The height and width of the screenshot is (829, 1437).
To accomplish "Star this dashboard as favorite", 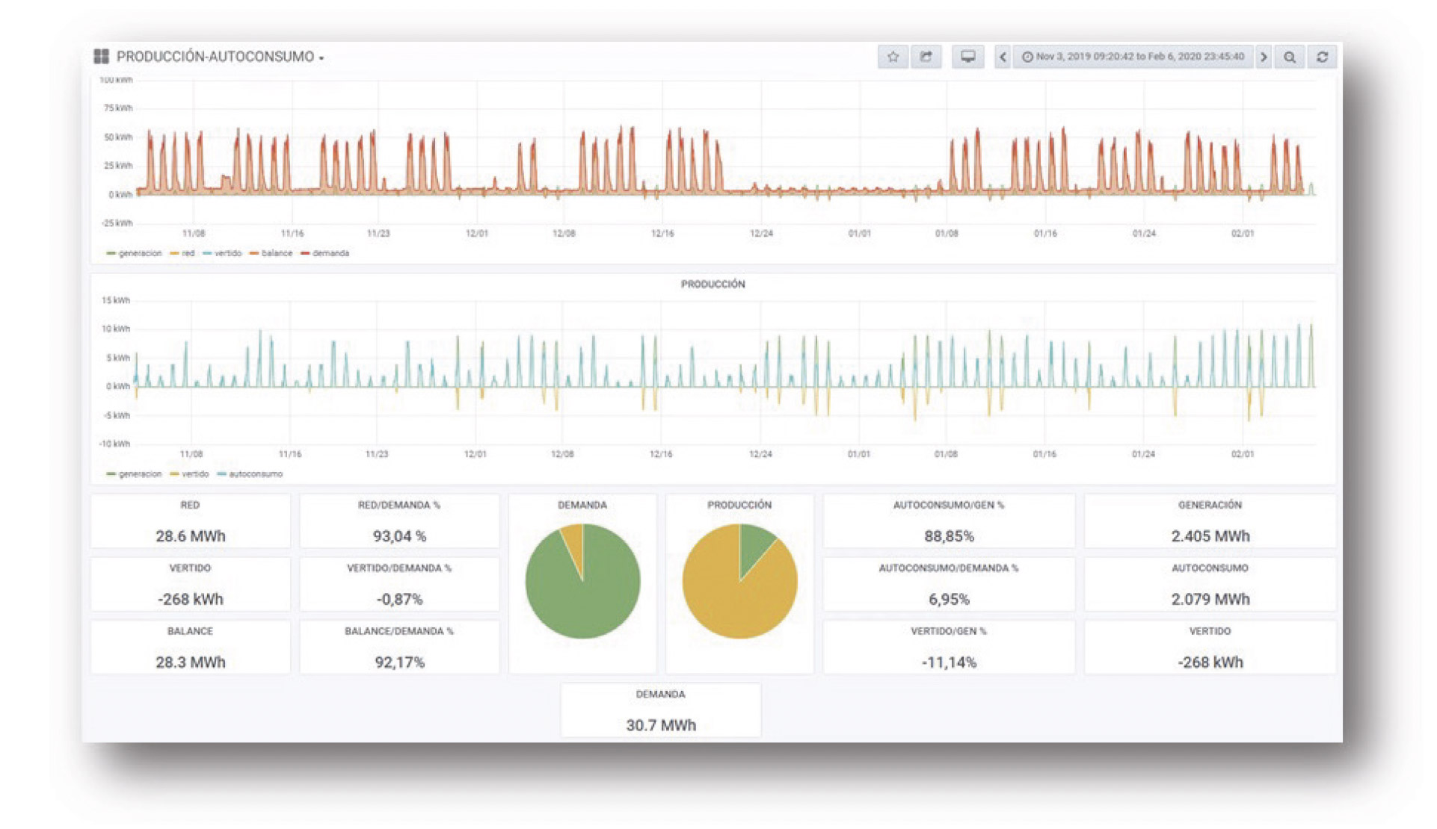I will [893, 57].
